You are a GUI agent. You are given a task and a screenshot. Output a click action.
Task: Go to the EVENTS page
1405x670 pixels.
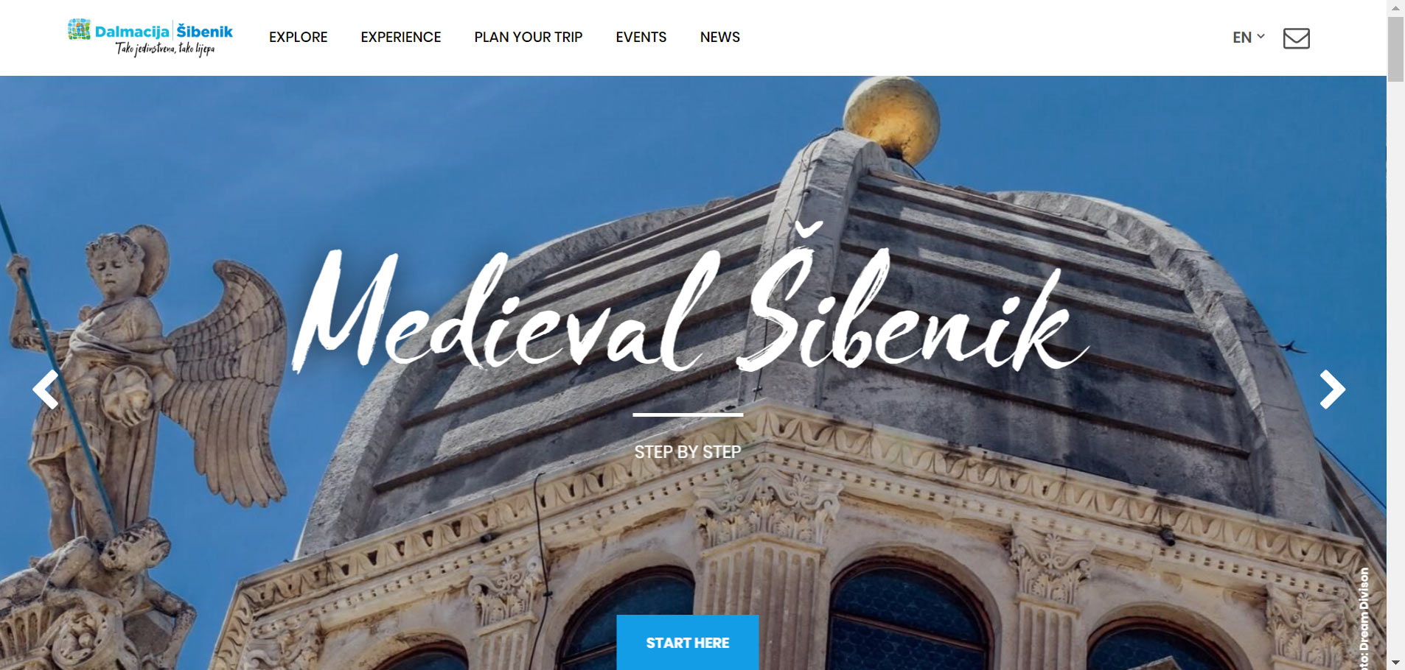point(641,38)
